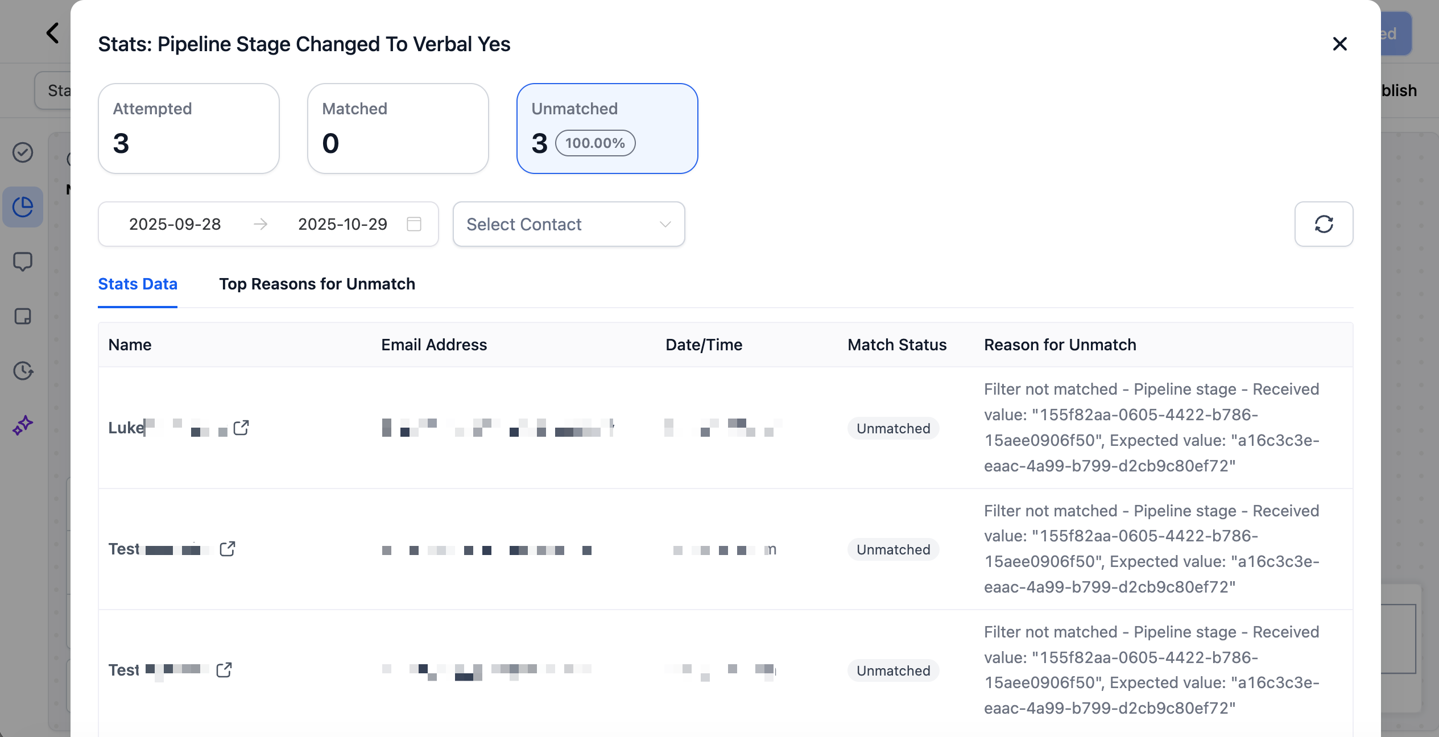Close the Stats dialog with X
Screen dimensions: 1439x737
[x=1339, y=44]
